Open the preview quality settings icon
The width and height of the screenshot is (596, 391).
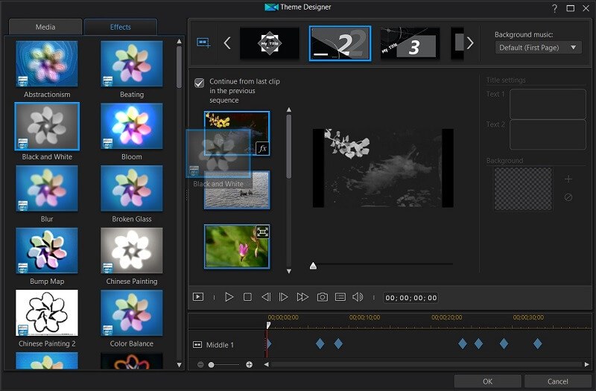[340, 296]
